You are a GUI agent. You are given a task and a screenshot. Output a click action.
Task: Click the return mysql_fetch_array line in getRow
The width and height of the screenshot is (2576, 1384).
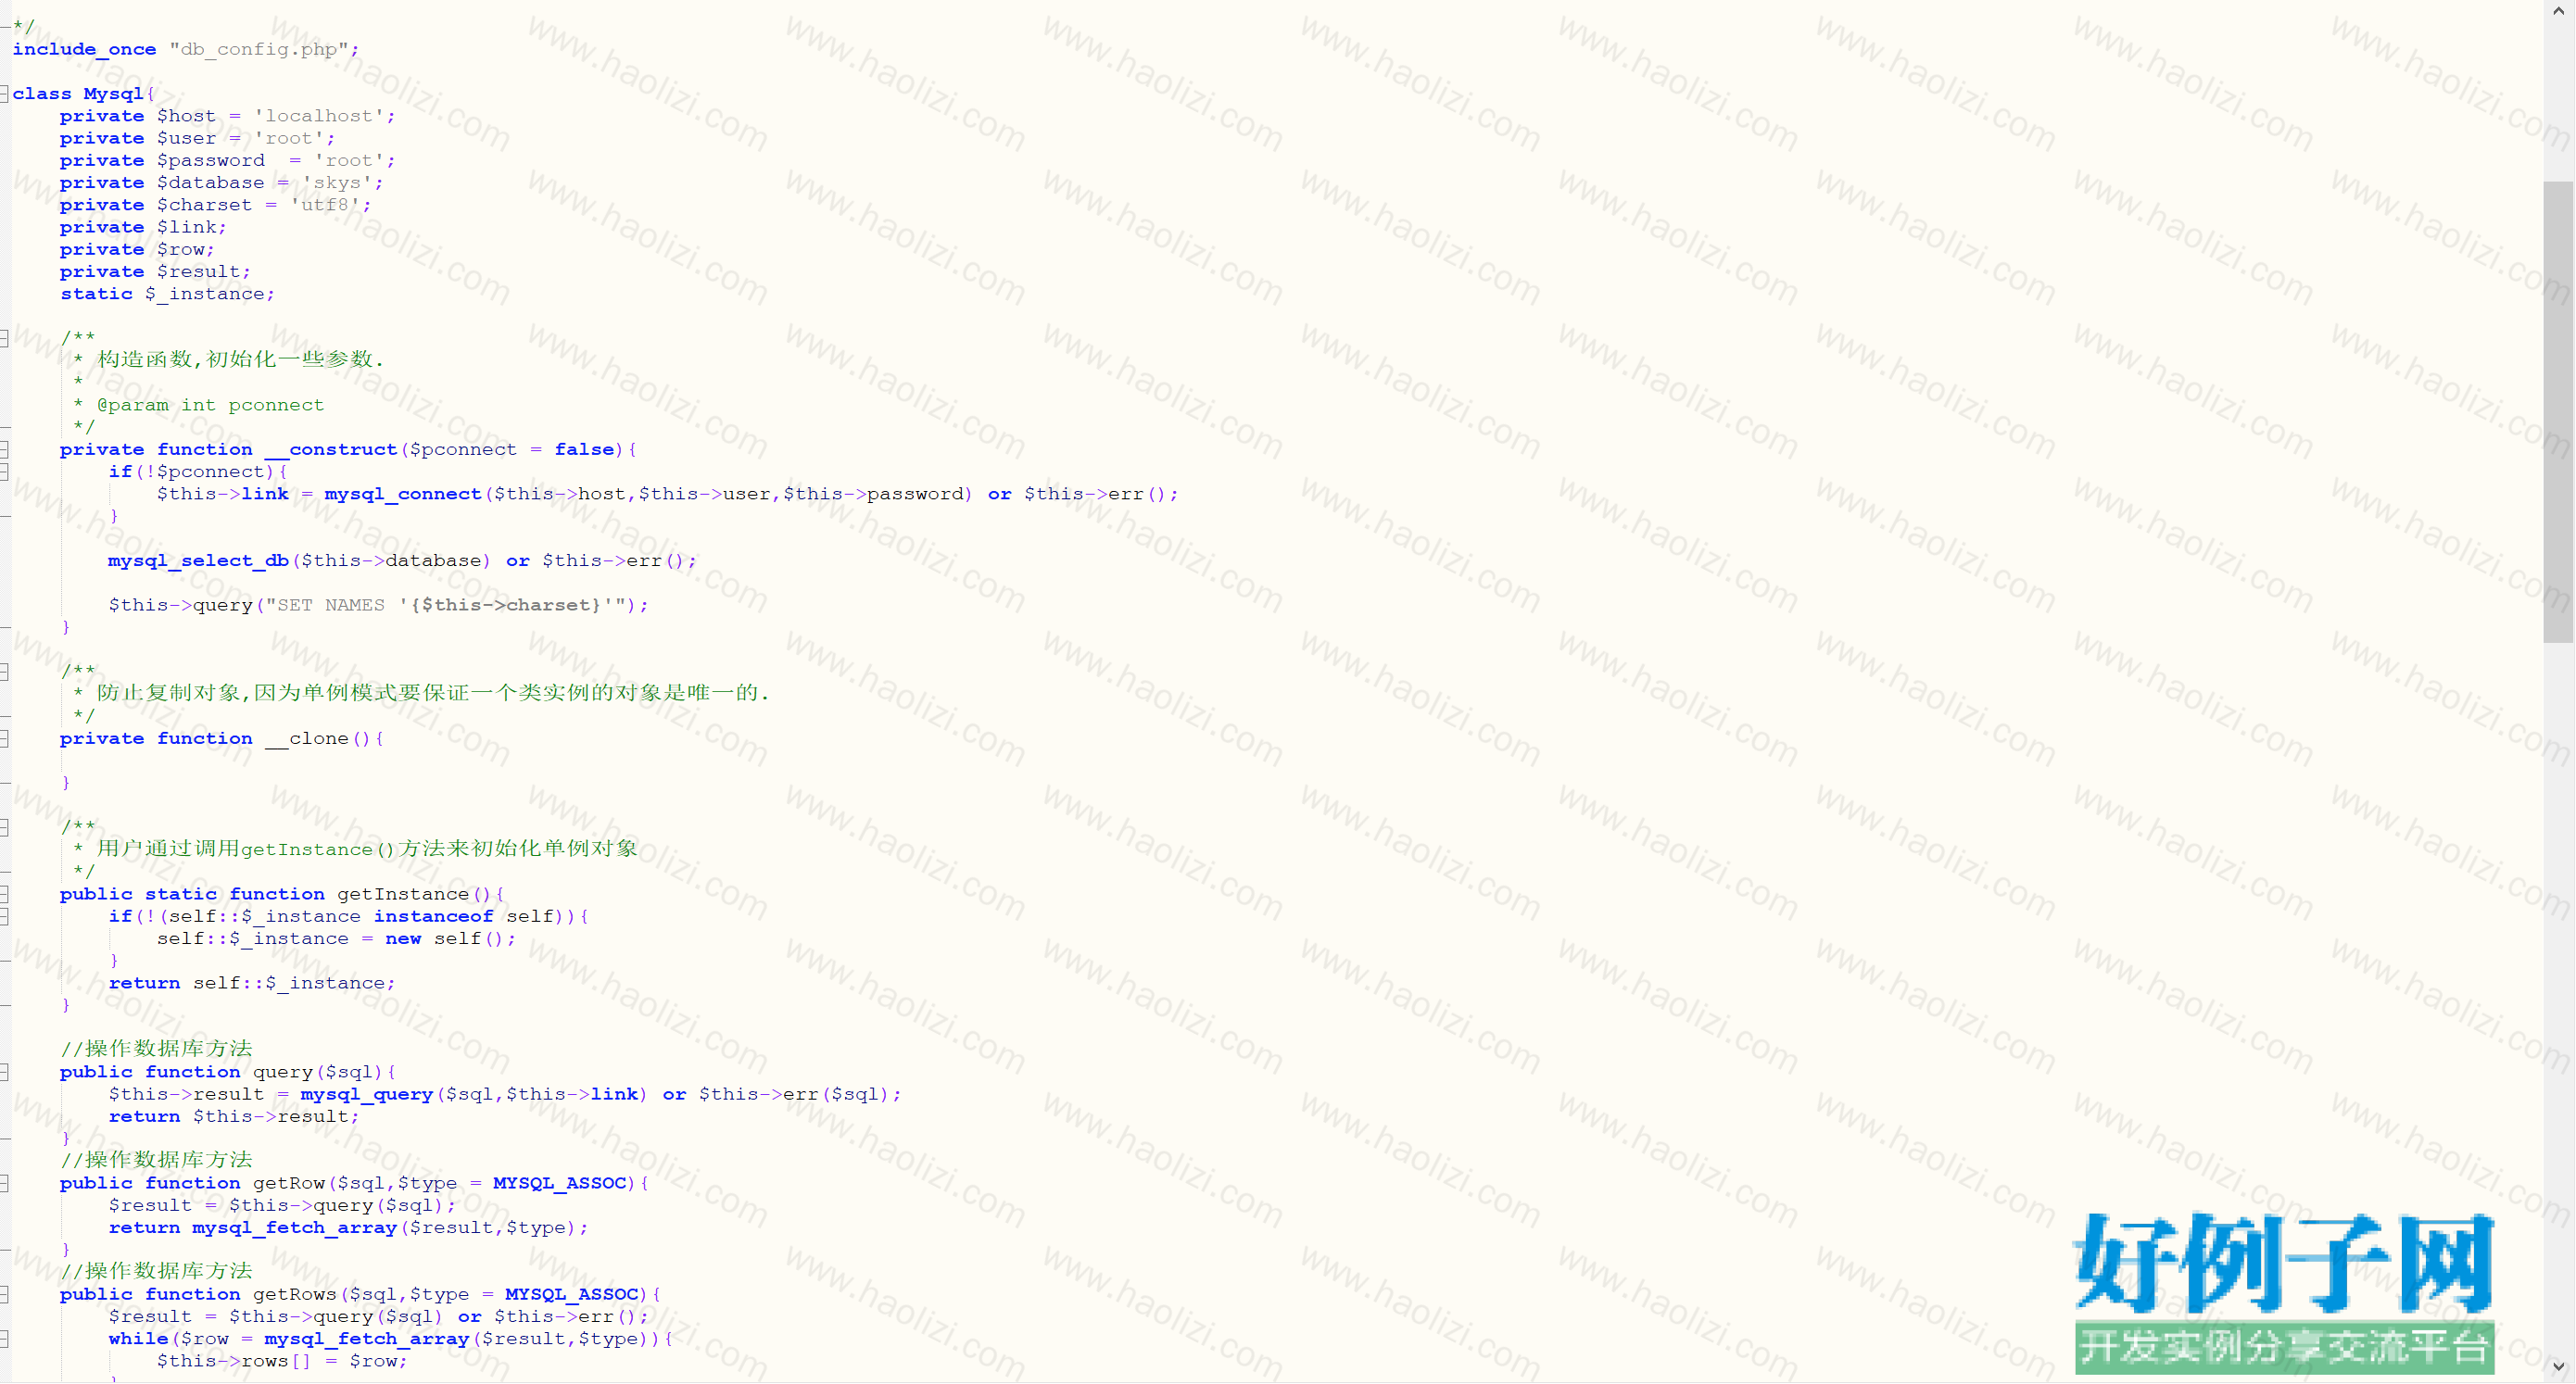[x=348, y=1228]
